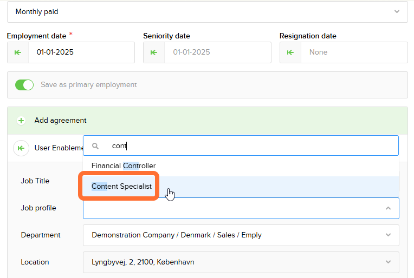
Task: Open the Department dropdown
Action: coord(241,235)
